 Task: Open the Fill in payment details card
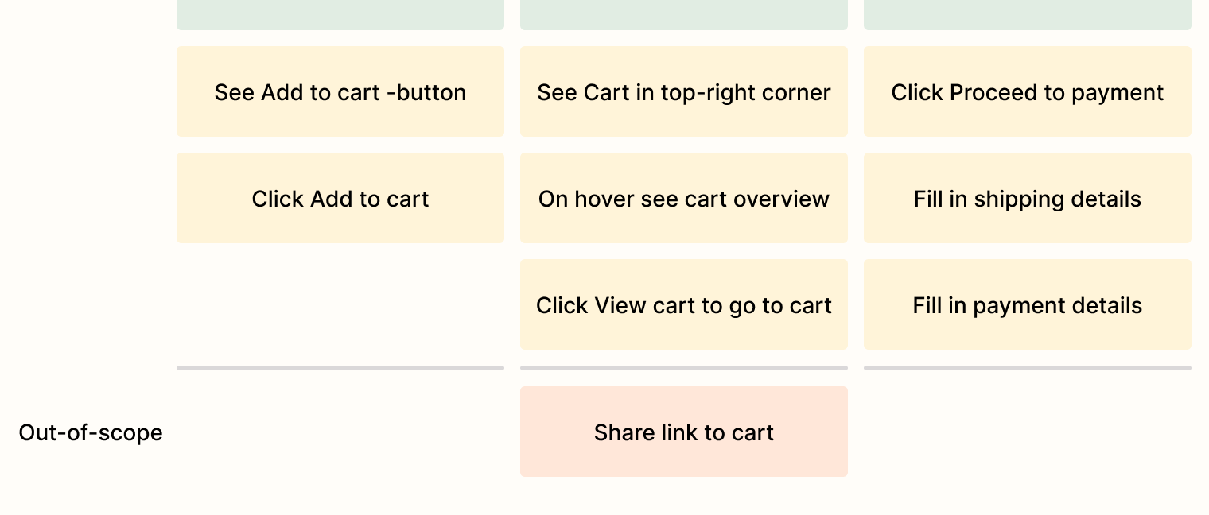[x=1028, y=304]
